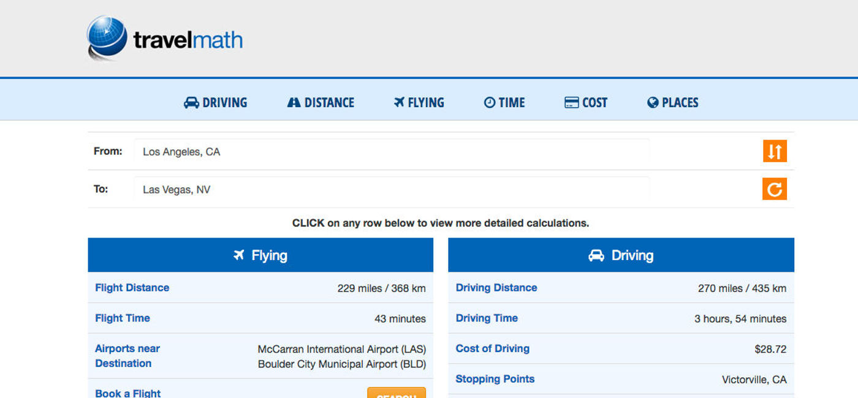Viewport: 858px width, 398px height.
Task: Click the orange Search button for flights
Action: tap(397, 393)
